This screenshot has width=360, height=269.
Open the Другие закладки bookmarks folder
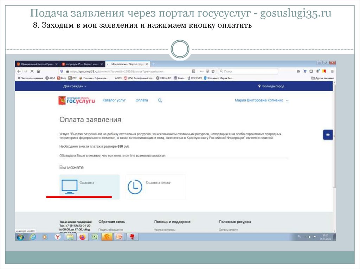pos(322,78)
